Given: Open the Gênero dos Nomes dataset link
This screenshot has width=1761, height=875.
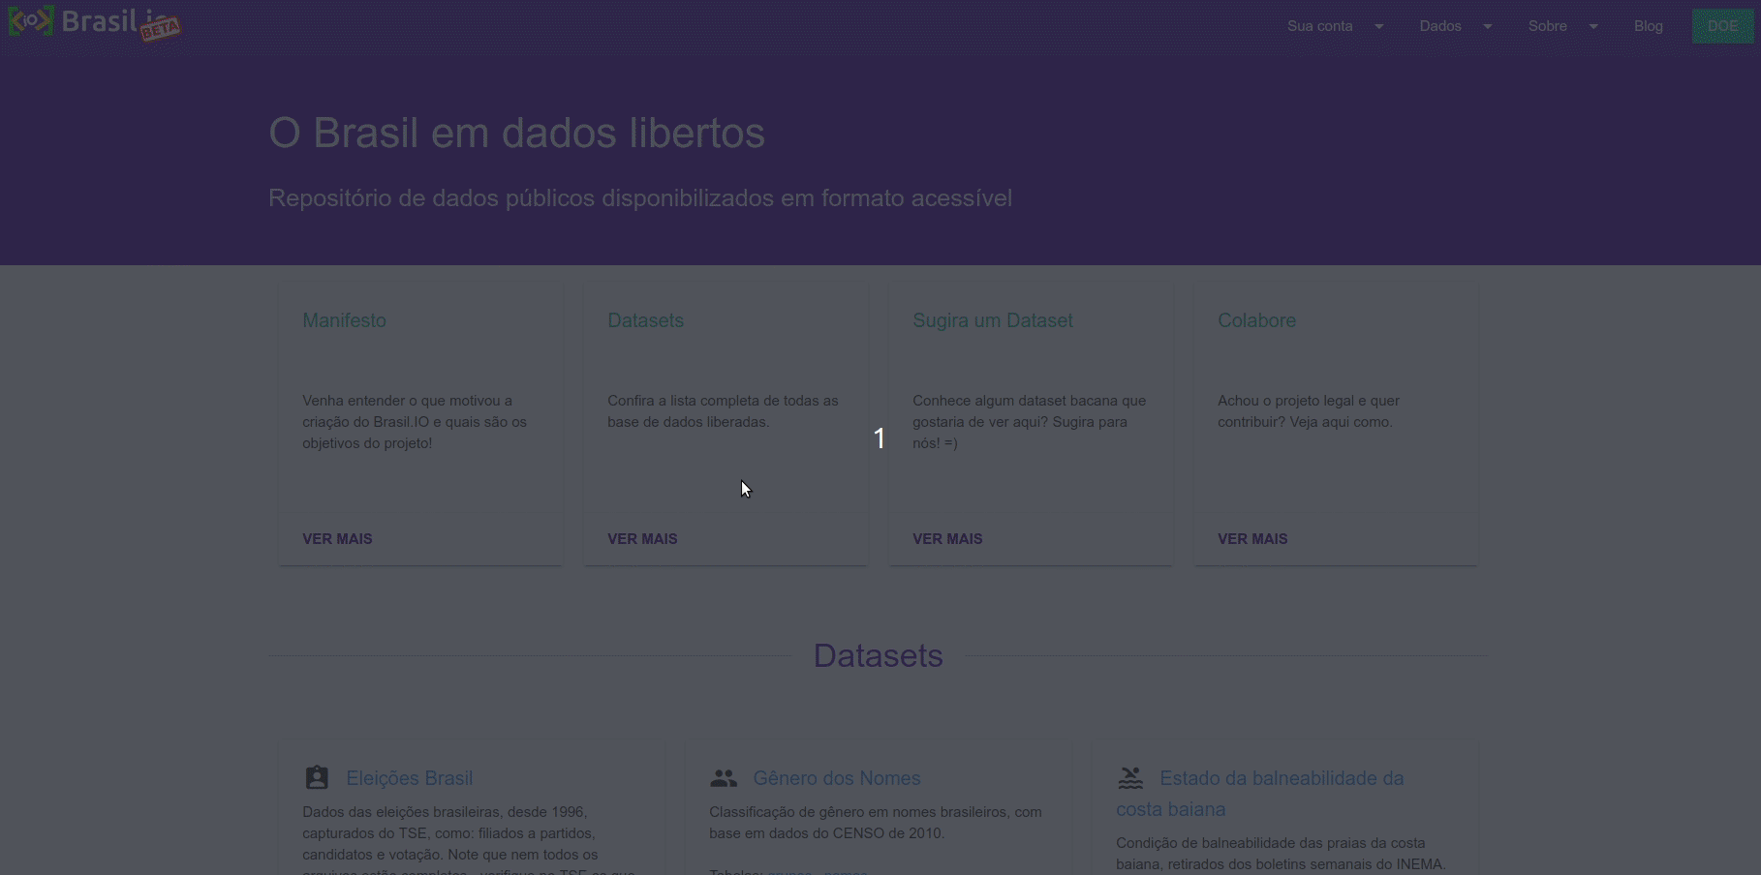Looking at the screenshot, I should 836,778.
